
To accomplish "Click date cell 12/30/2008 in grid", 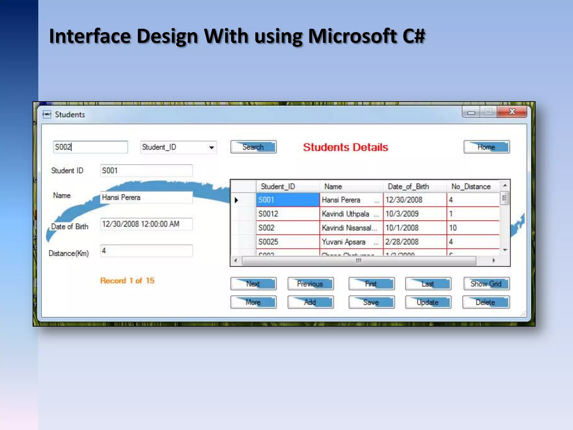I will pos(415,200).
